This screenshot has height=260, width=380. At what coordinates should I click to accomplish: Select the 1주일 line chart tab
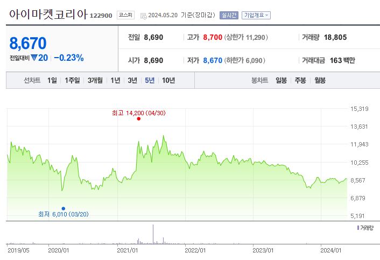tap(72, 80)
